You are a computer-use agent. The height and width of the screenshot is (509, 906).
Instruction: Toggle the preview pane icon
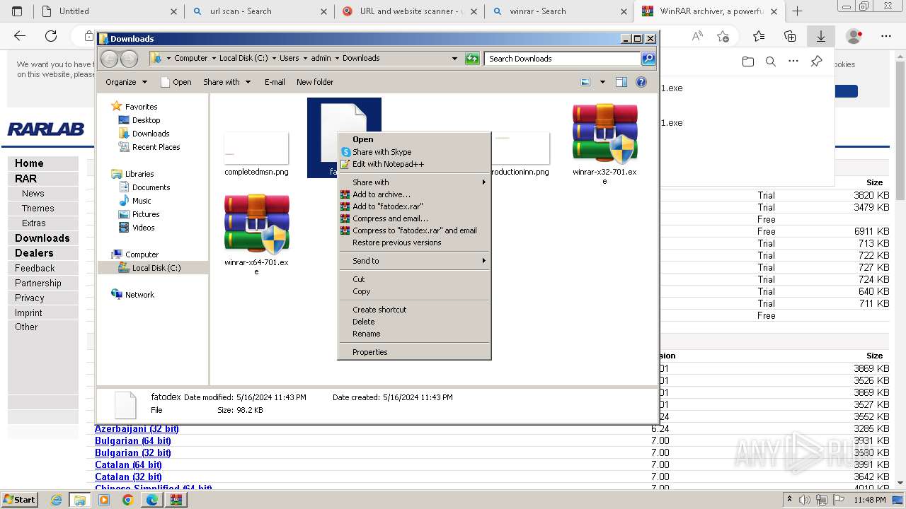click(x=621, y=82)
